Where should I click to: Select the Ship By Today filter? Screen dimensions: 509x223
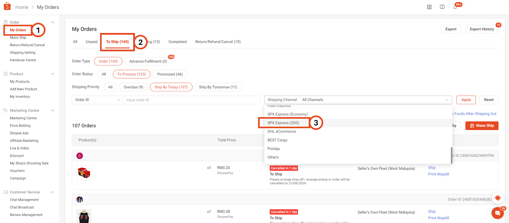(171, 87)
